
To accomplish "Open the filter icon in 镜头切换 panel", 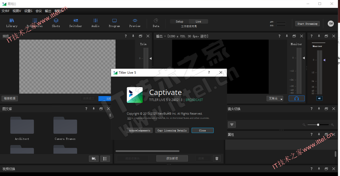I will point(232,125).
